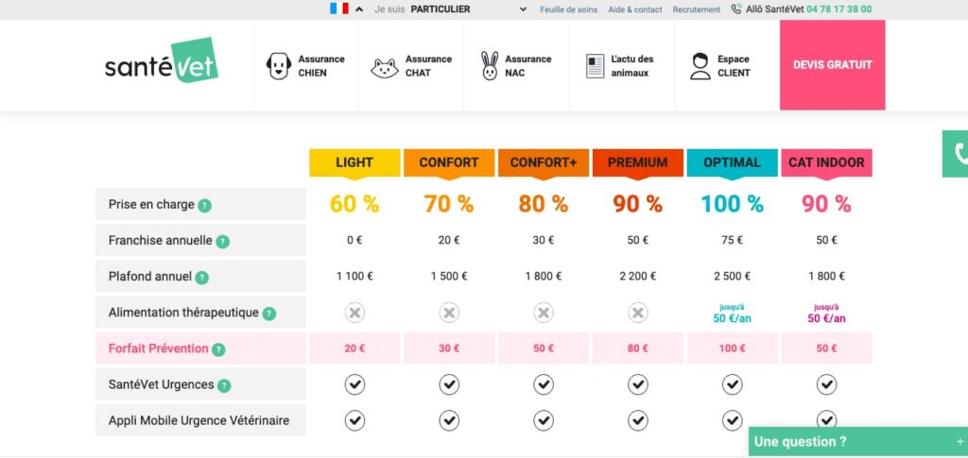
Task: Open help tooltip for Prise en charge
Action: click(x=204, y=206)
